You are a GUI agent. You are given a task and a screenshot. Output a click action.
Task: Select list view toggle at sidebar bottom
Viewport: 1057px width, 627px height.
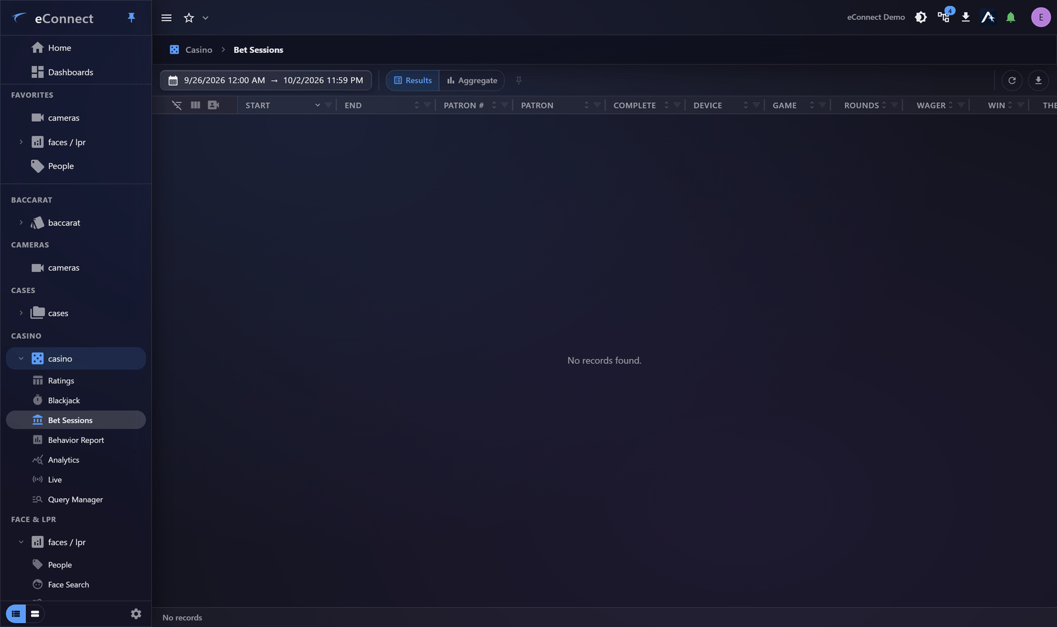16,614
